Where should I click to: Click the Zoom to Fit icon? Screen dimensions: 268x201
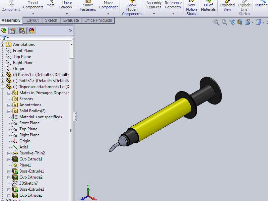point(217,22)
